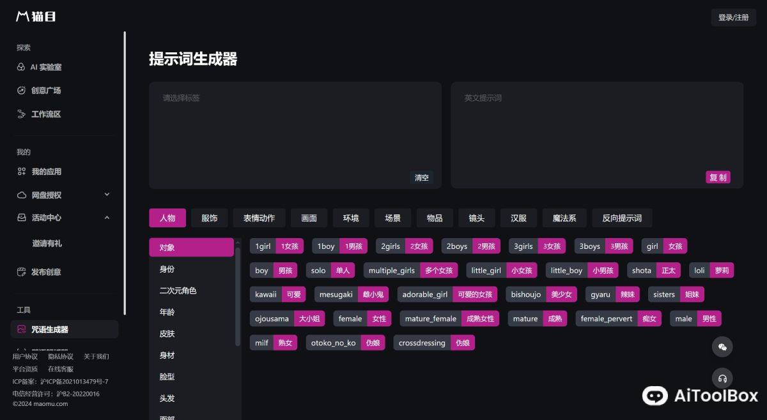The height and width of the screenshot is (420, 767).
Task: Switch to 环境 tab
Action: pyautogui.click(x=351, y=218)
